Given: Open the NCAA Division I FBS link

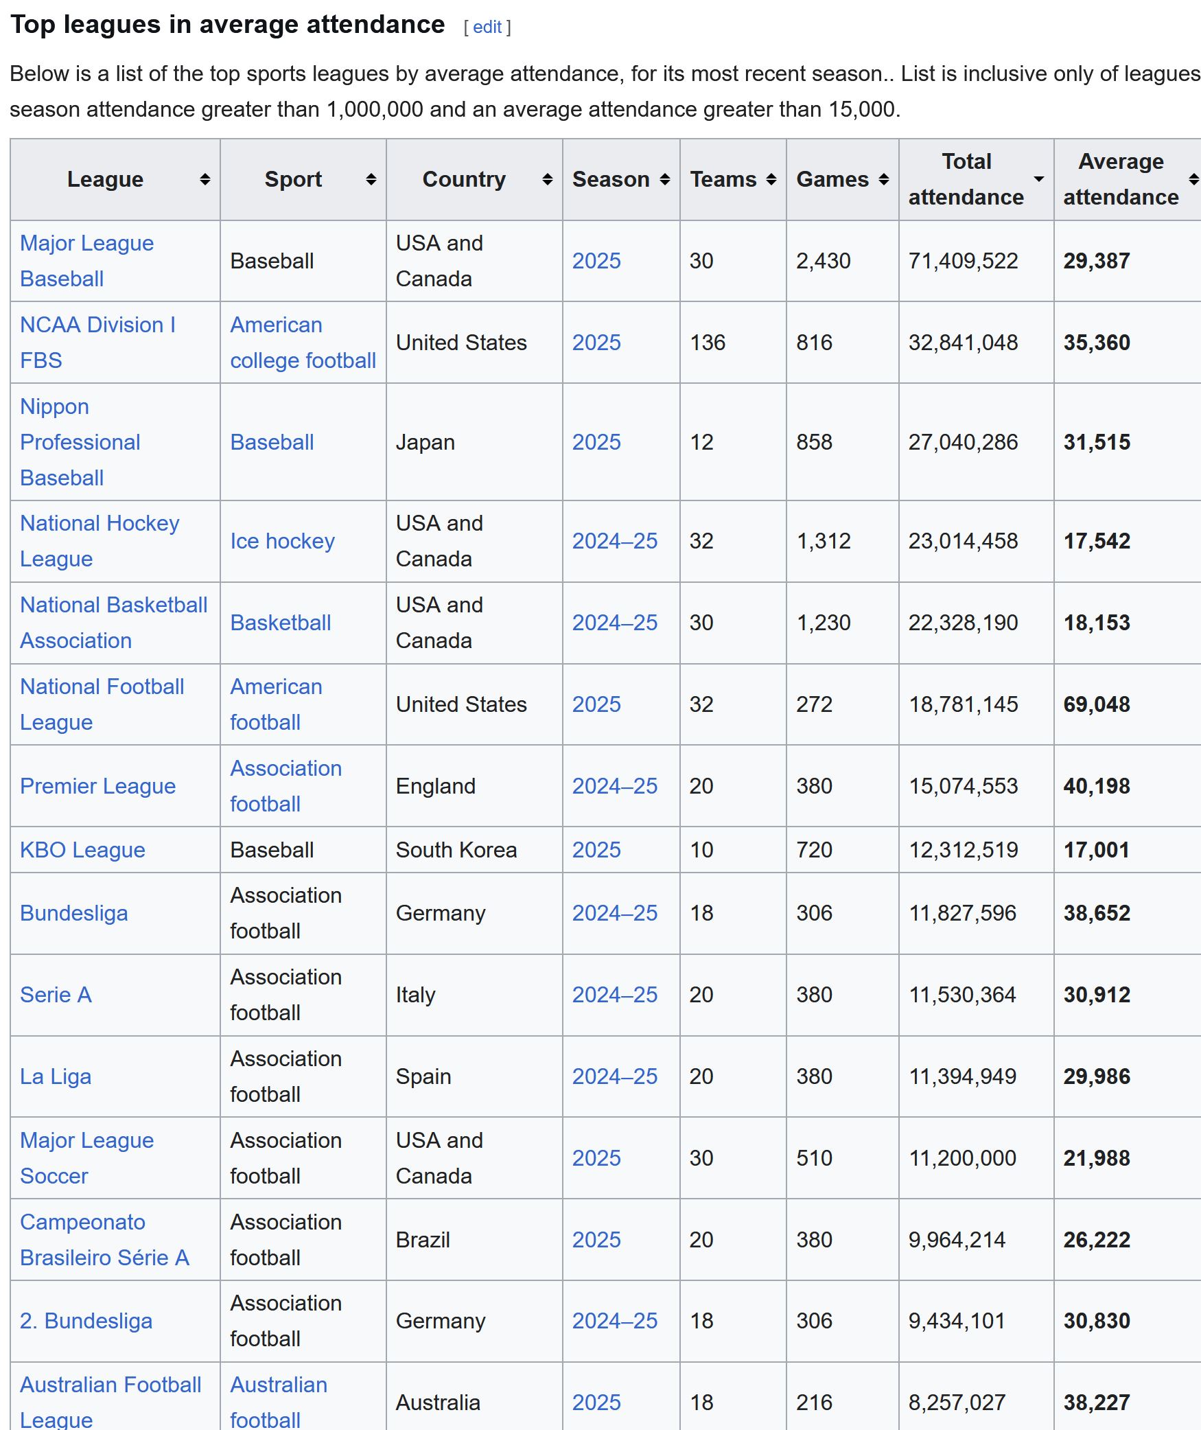Looking at the screenshot, I should pos(97,343).
